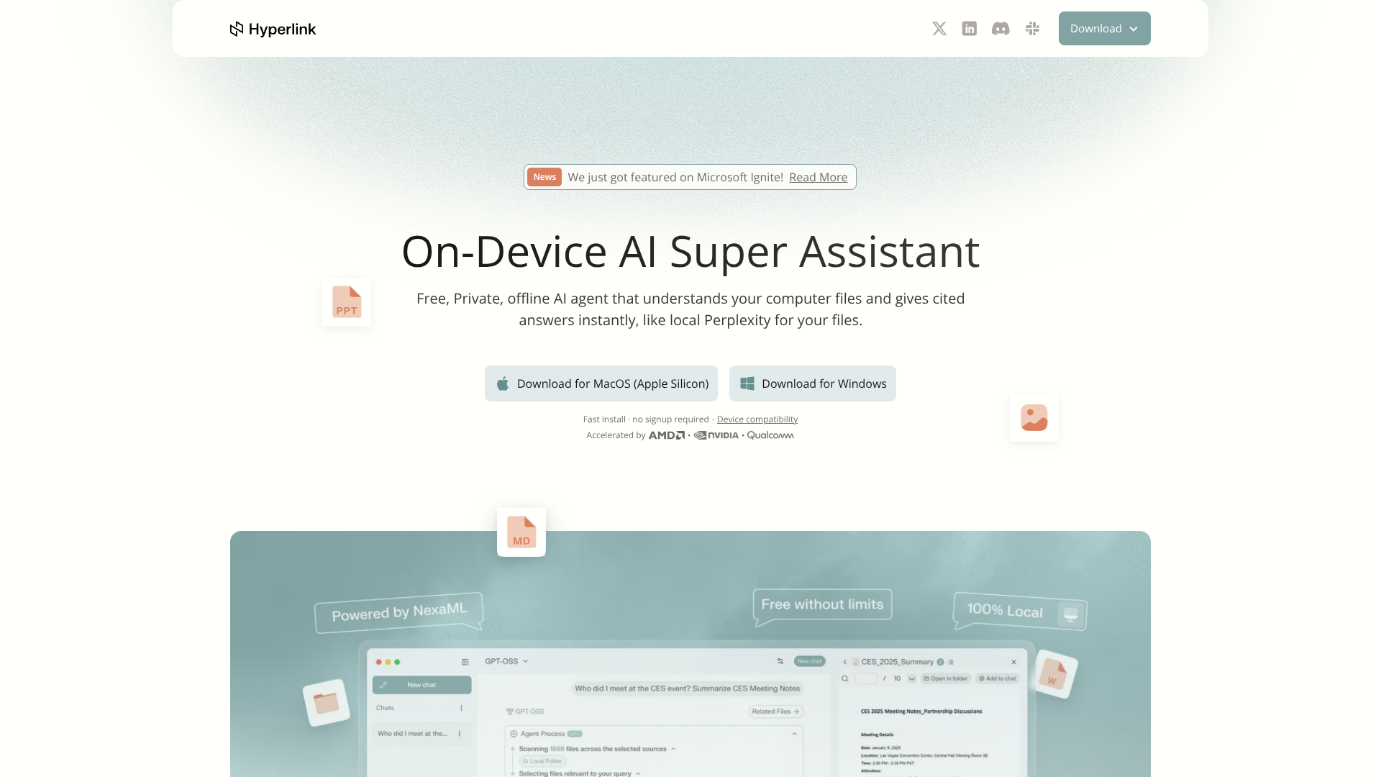The width and height of the screenshot is (1381, 777).
Task: Click the image file icon
Action: coord(1034,417)
